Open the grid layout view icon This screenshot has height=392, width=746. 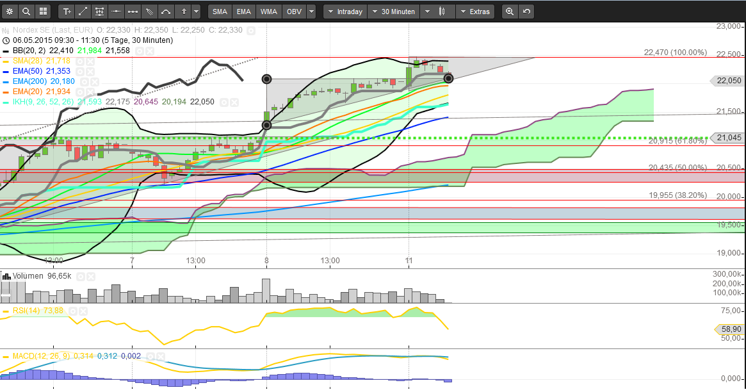point(43,12)
